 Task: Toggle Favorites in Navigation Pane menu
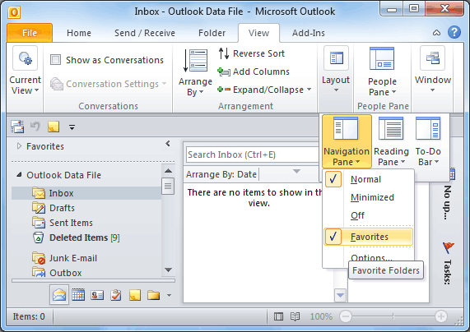point(369,237)
